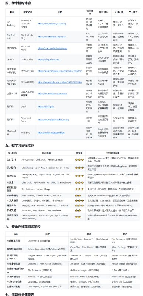143x296 pixels.
Task: Open the www.shlab.org.cn/news link
Action: click(52, 94)
